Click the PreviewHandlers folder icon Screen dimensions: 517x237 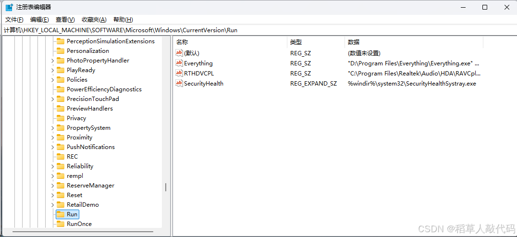tap(61, 108)
